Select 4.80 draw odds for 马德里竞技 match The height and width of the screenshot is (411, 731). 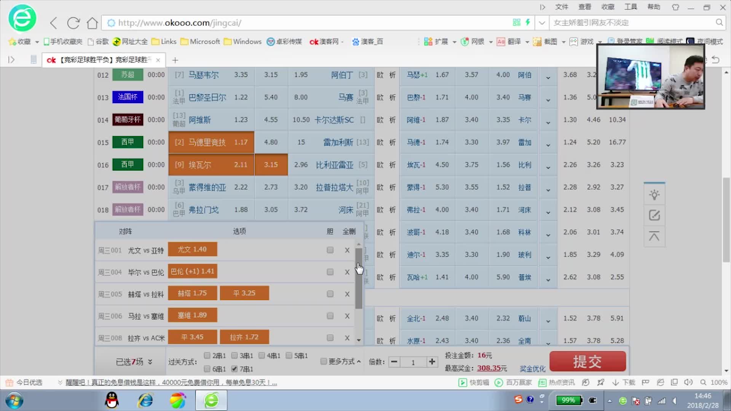point(271,142)
